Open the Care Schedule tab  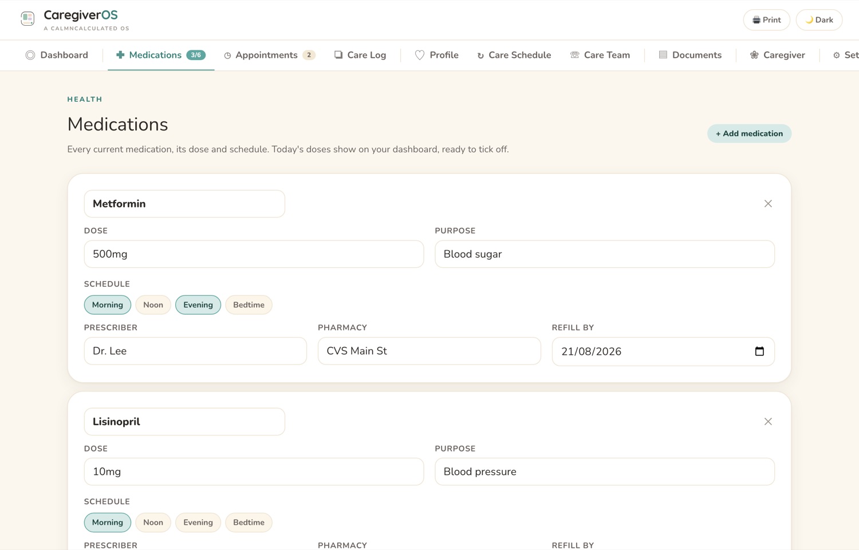pyautogui.click(x=514, y=55)
